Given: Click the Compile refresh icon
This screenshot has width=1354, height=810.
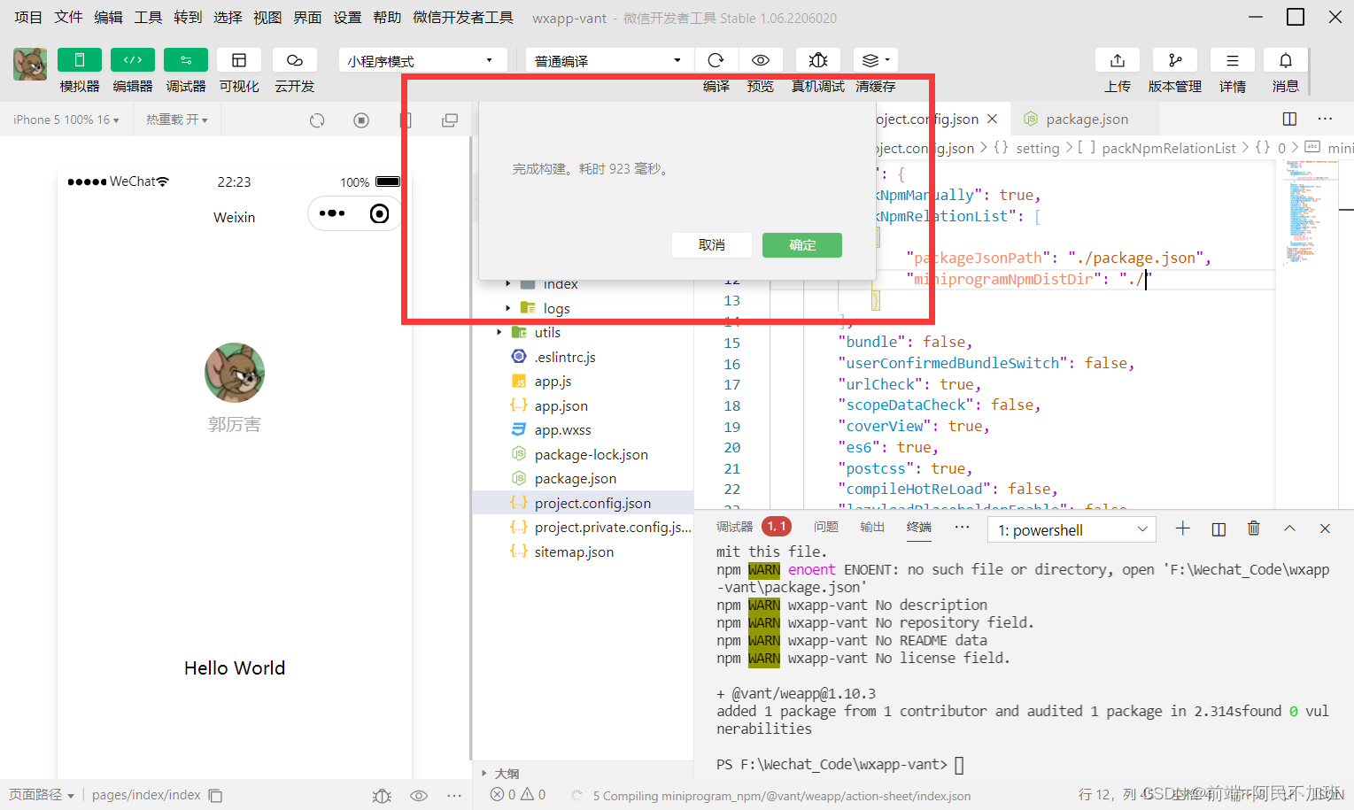Looking at the screenshot, I should [716, 59].
